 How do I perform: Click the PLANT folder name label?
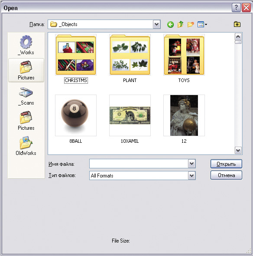(130, 80)
